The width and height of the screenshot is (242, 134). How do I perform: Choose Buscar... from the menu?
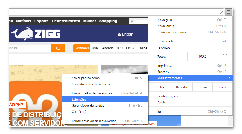click(x=190, y=72)
